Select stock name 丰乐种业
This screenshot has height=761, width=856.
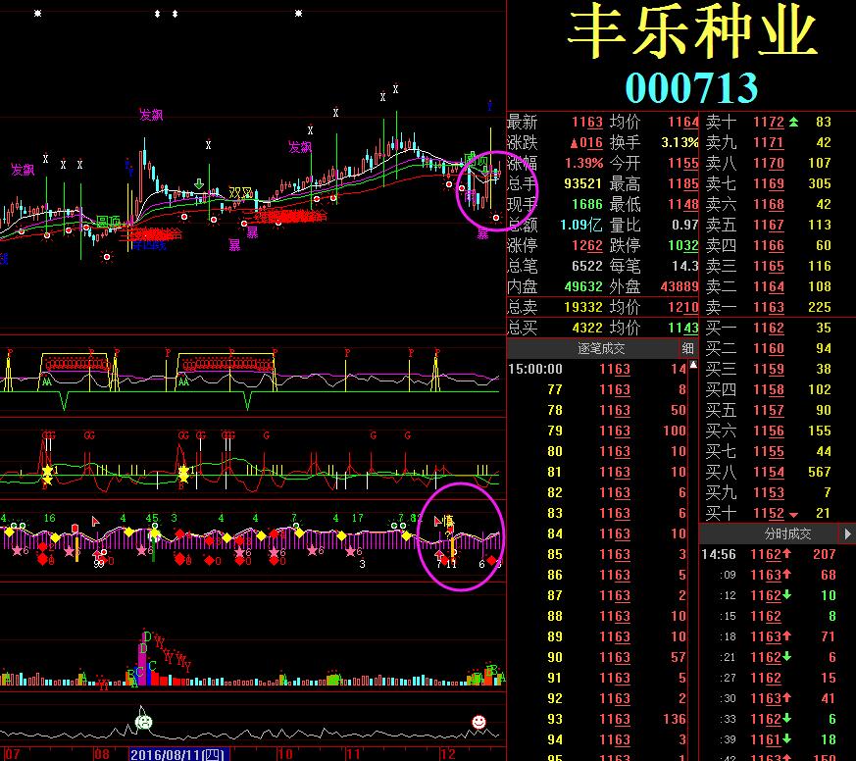[691, 31]
